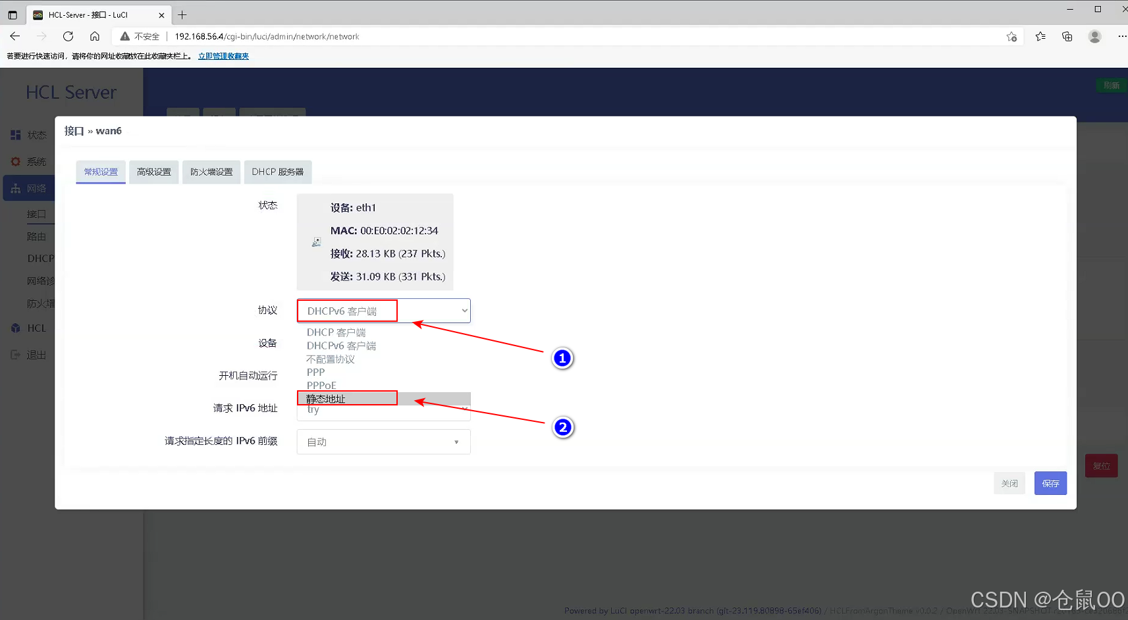Image resolution: width=1128 pixels, height=620 pixels.
Task: Click the 立即管理收藏夹 link
Action: tap(223, 56)
